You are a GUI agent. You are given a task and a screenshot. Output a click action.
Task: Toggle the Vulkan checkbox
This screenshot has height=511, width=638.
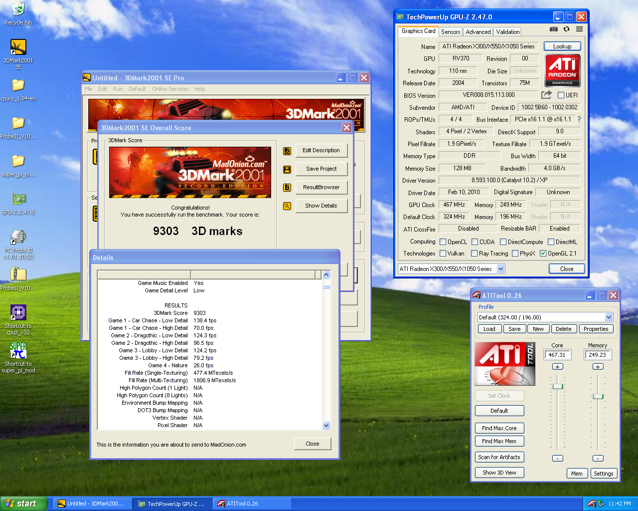[443, 254]
